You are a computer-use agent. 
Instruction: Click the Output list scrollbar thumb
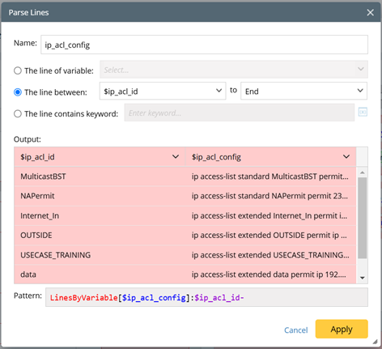tap(363, 218)
